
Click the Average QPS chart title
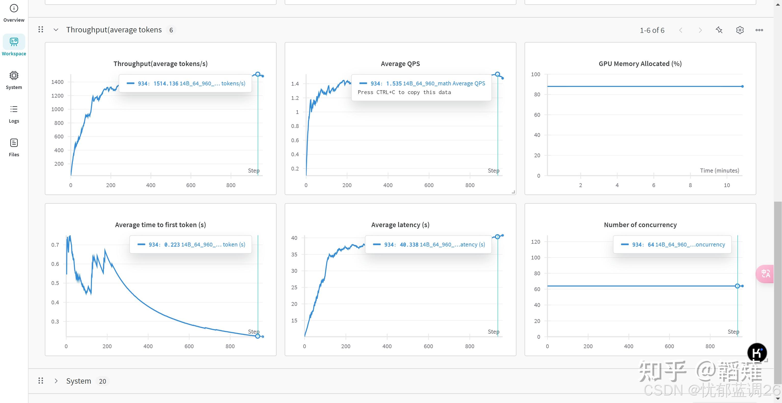[x=400, y=64]
